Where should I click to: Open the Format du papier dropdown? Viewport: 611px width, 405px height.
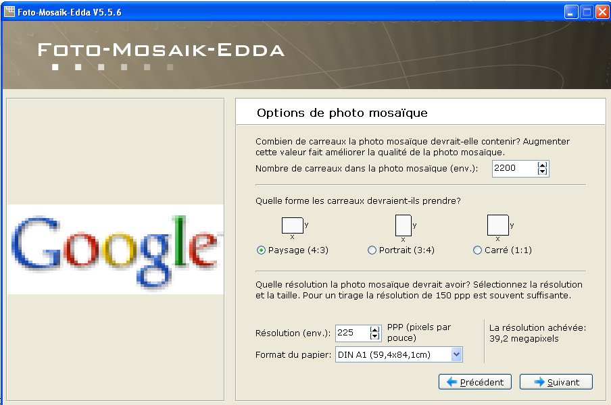point(457,354)
